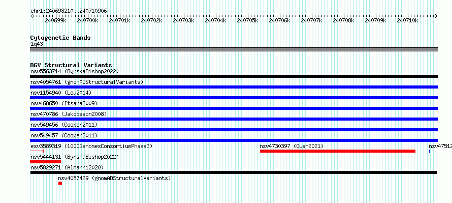
Task: Click the partially visible nsv47512 label
Action: click(440, 146)
